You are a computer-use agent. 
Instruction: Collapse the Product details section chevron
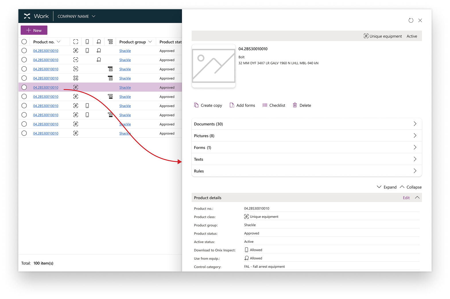point(417,198)
